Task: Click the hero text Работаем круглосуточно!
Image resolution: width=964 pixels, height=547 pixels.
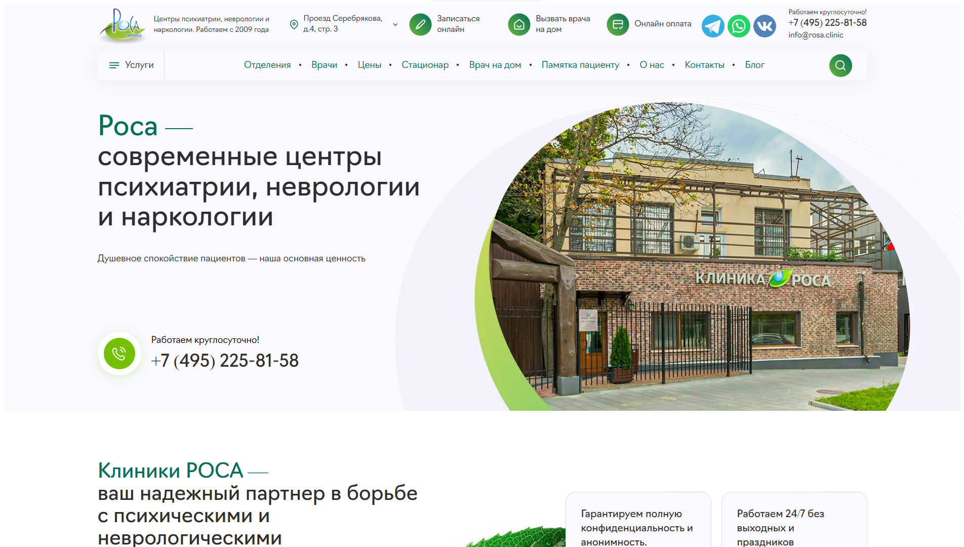Action: (205, 340)
